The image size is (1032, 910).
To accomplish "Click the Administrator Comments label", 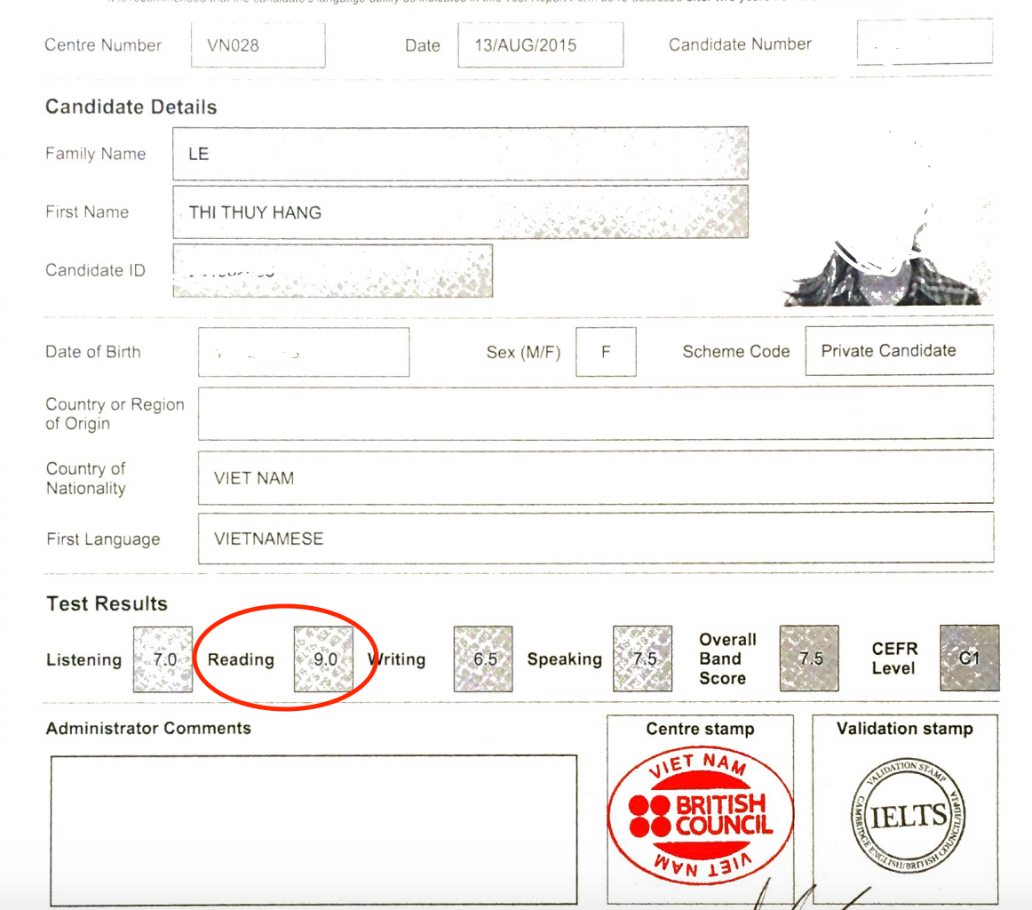I will (148, 728).
